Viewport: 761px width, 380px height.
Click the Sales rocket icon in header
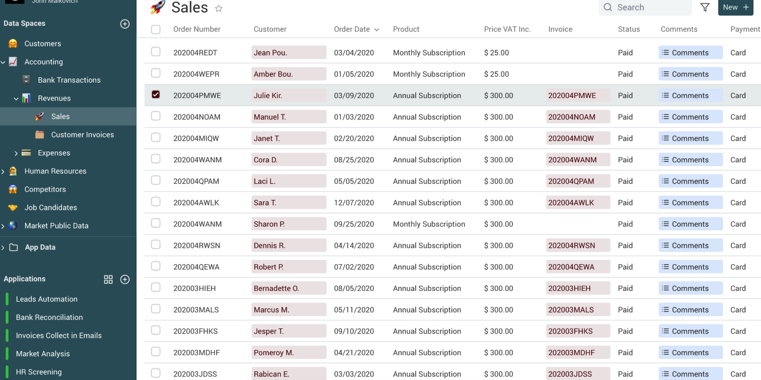[158, 7]
